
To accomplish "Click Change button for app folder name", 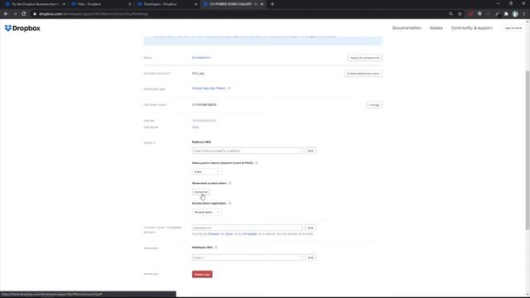I will tap(374, 105).
